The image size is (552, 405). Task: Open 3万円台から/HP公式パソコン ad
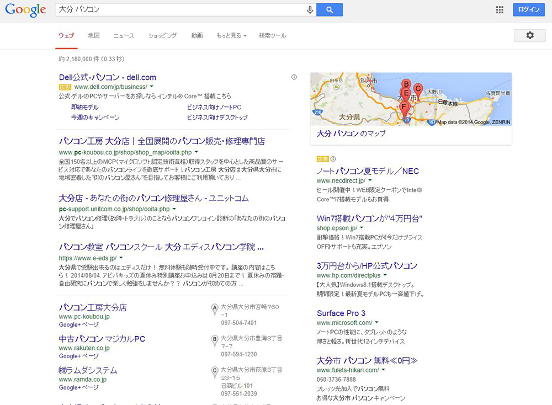coord(367,265)
